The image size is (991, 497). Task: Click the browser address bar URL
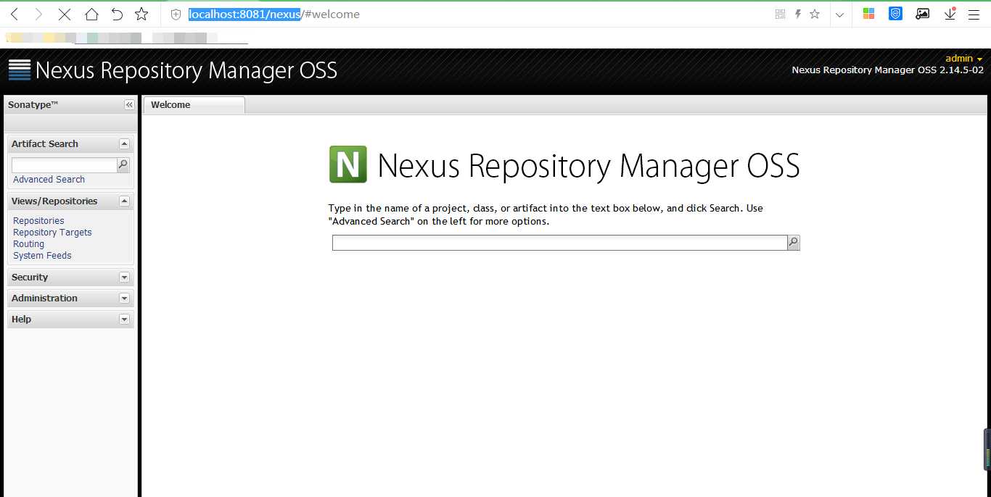[274, 14]
